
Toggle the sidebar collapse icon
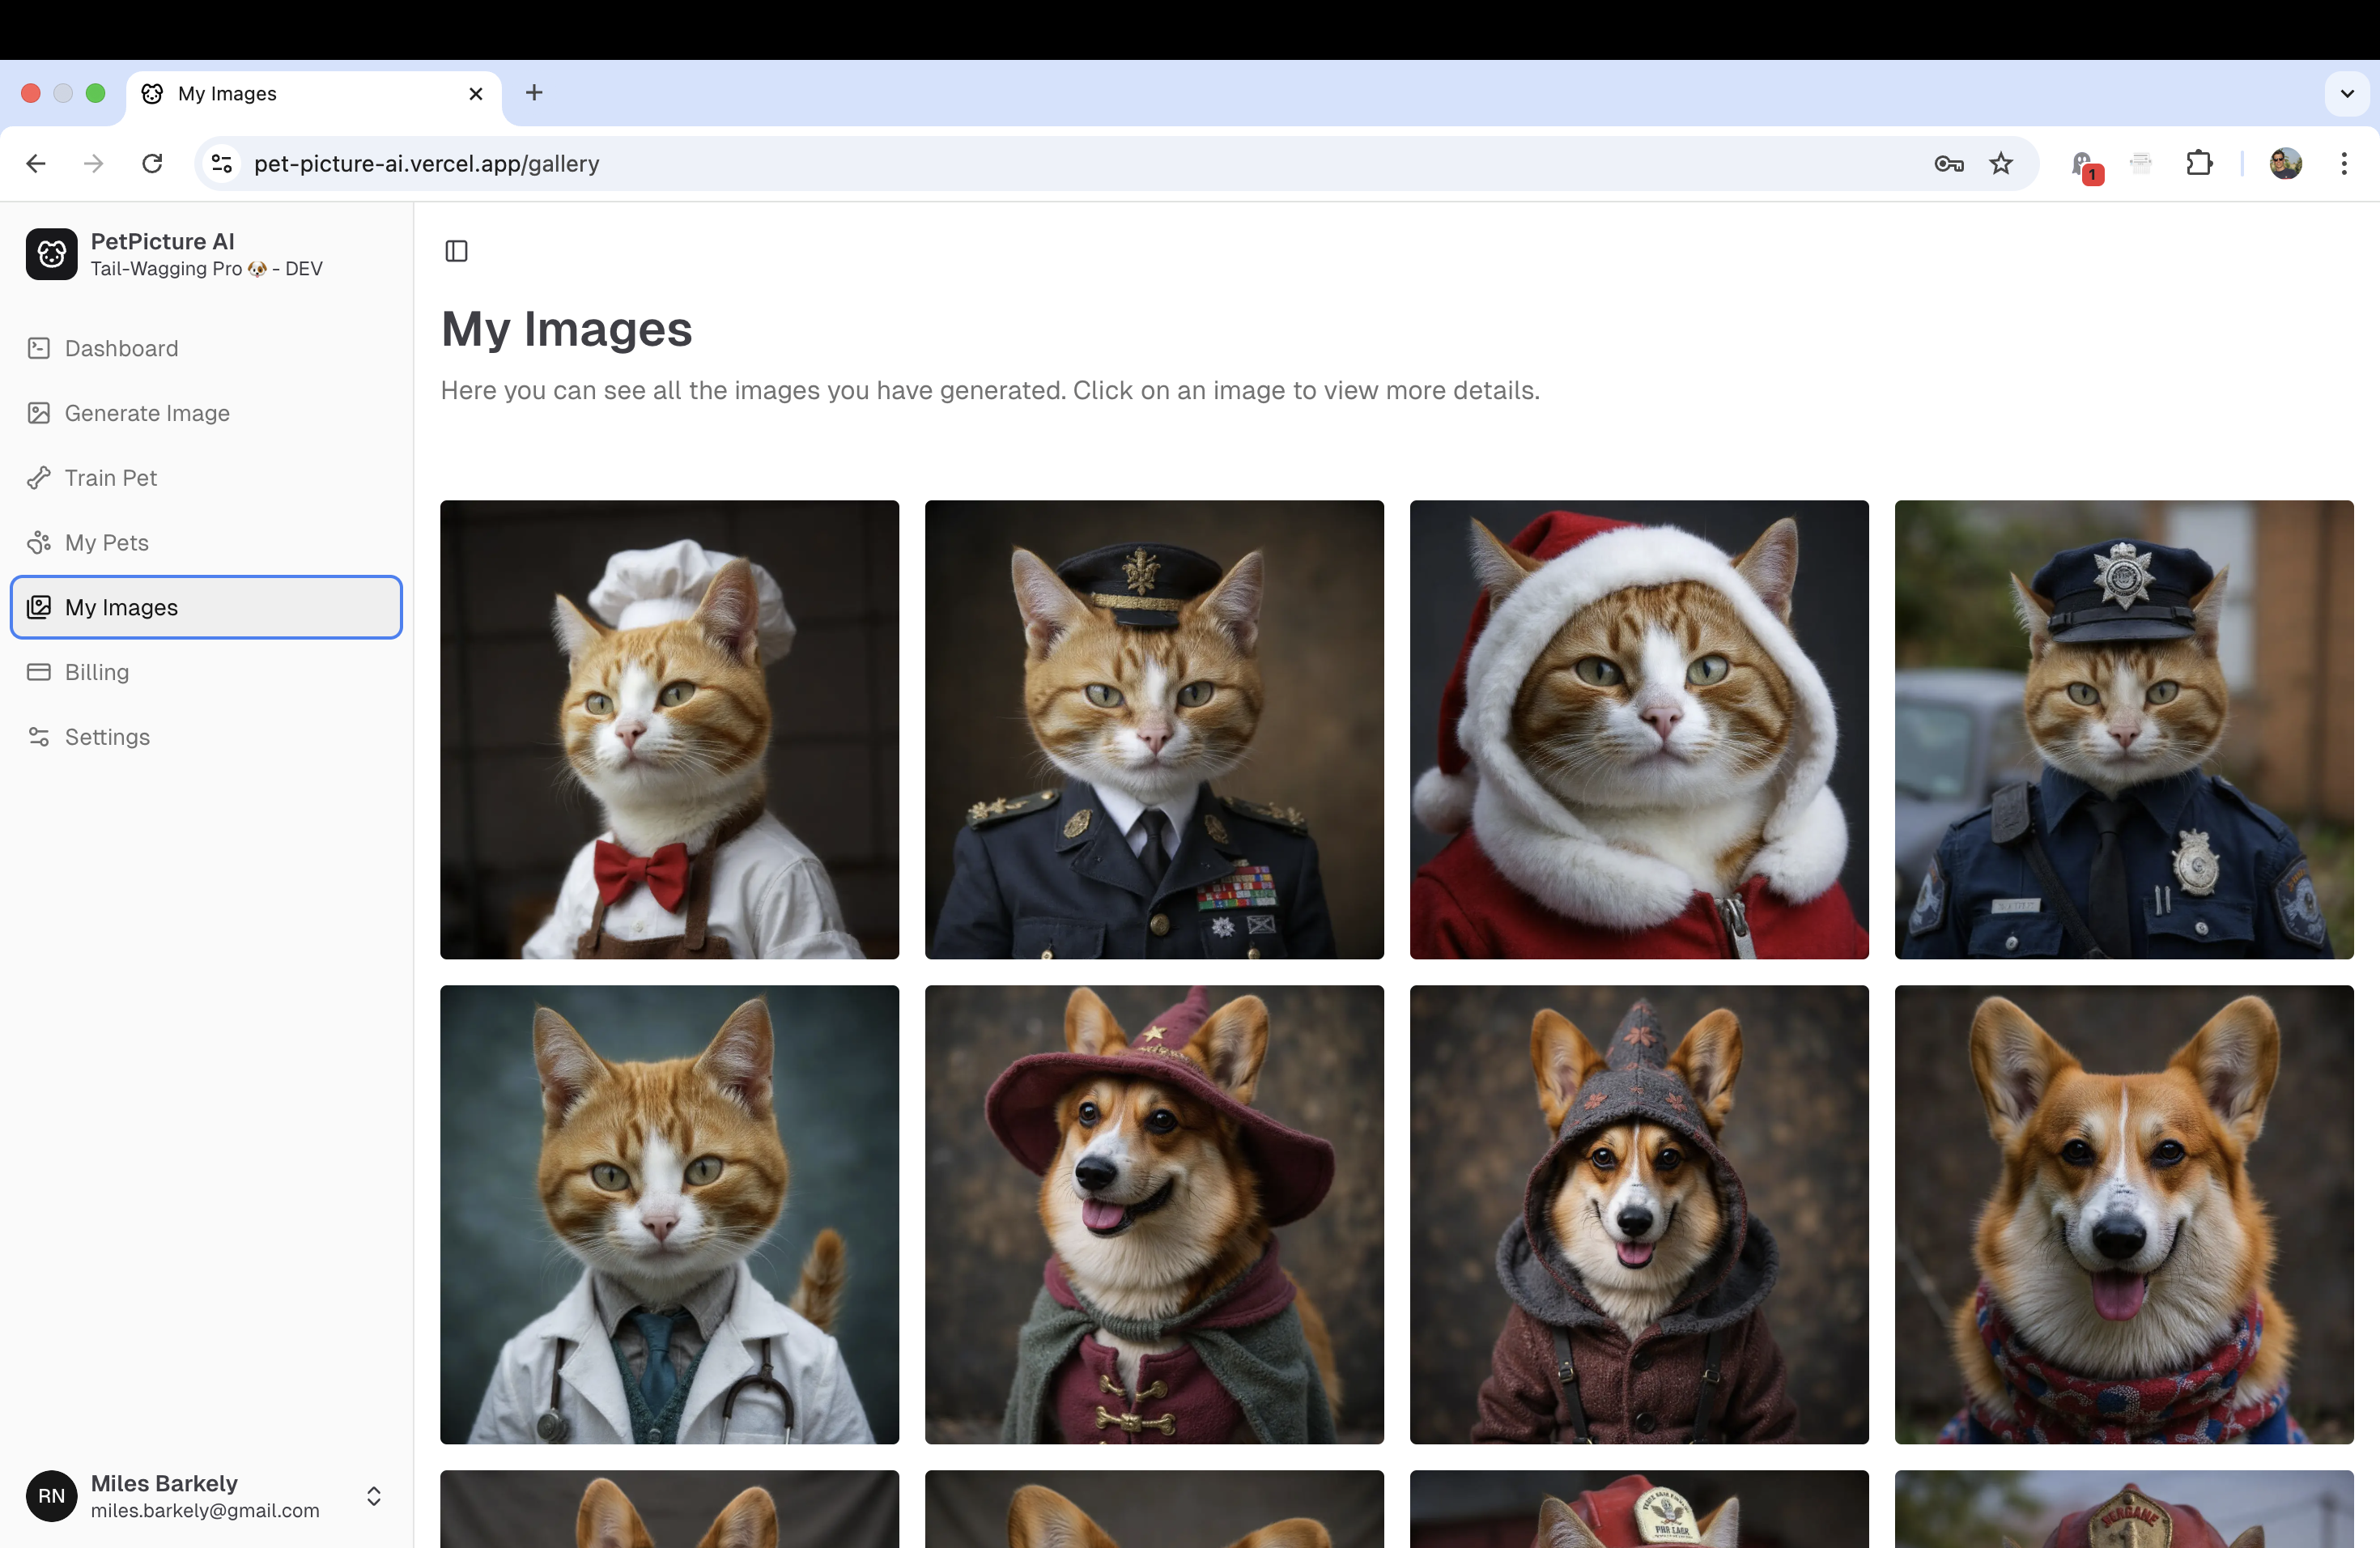(456, 251)
